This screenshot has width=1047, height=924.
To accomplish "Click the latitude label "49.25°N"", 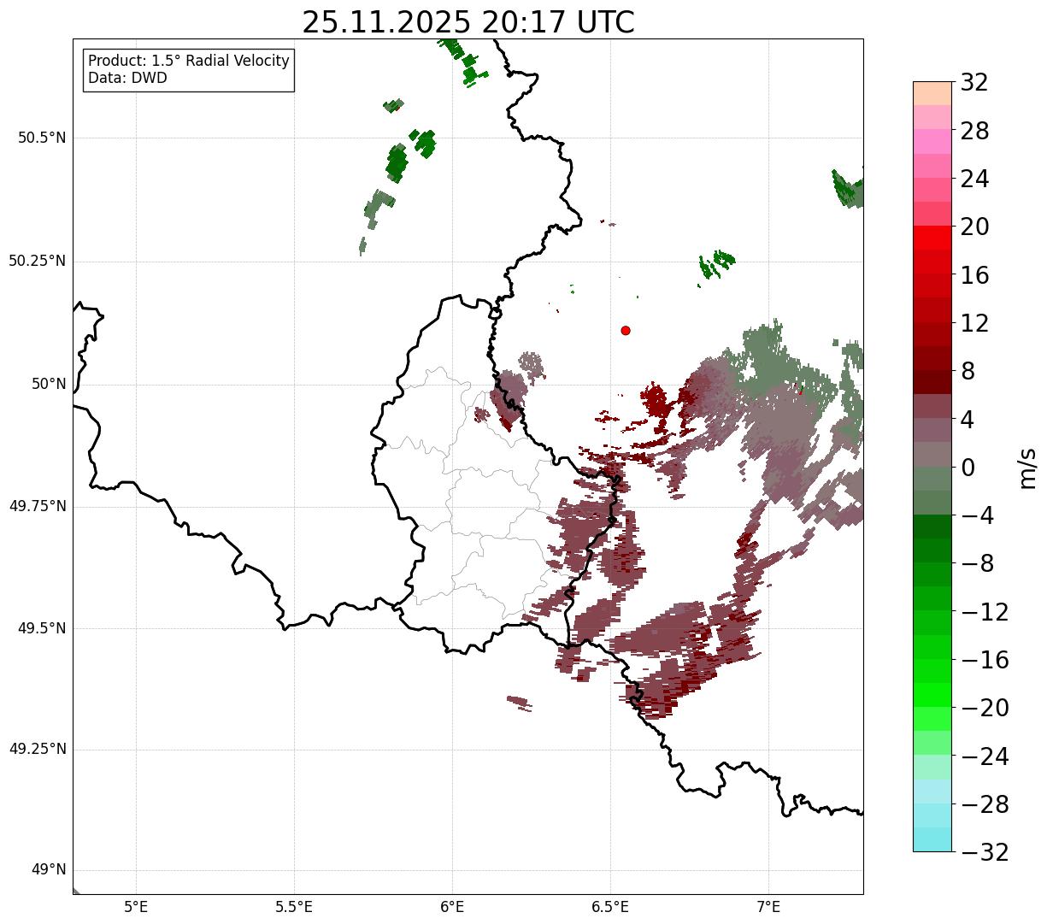I will 38,750.
